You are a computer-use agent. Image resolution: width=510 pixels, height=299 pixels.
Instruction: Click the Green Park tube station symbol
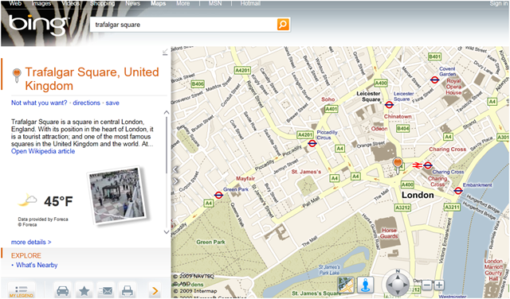218,195
